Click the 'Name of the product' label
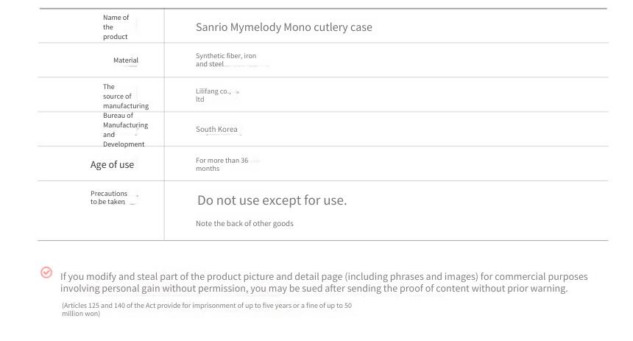Screen dimensions: 633x341 tap(116, 27)
